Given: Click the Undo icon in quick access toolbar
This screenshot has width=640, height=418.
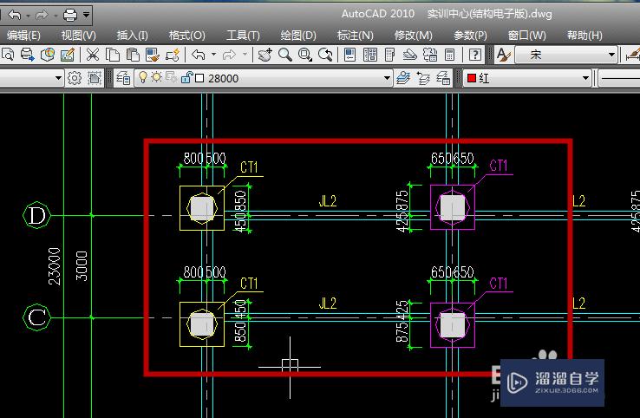Looking at the screenshot, I should click(x=14, y=16).
